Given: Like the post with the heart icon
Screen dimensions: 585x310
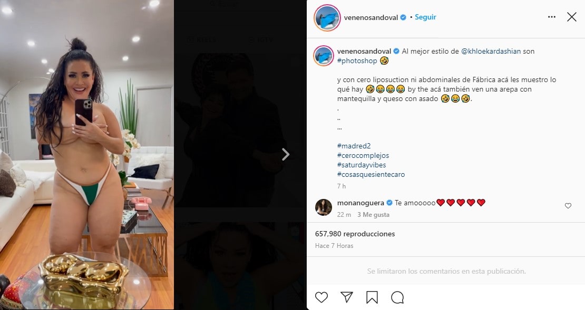Looking at the screenshot, I should pyautogui.click(x=321, y=297).
